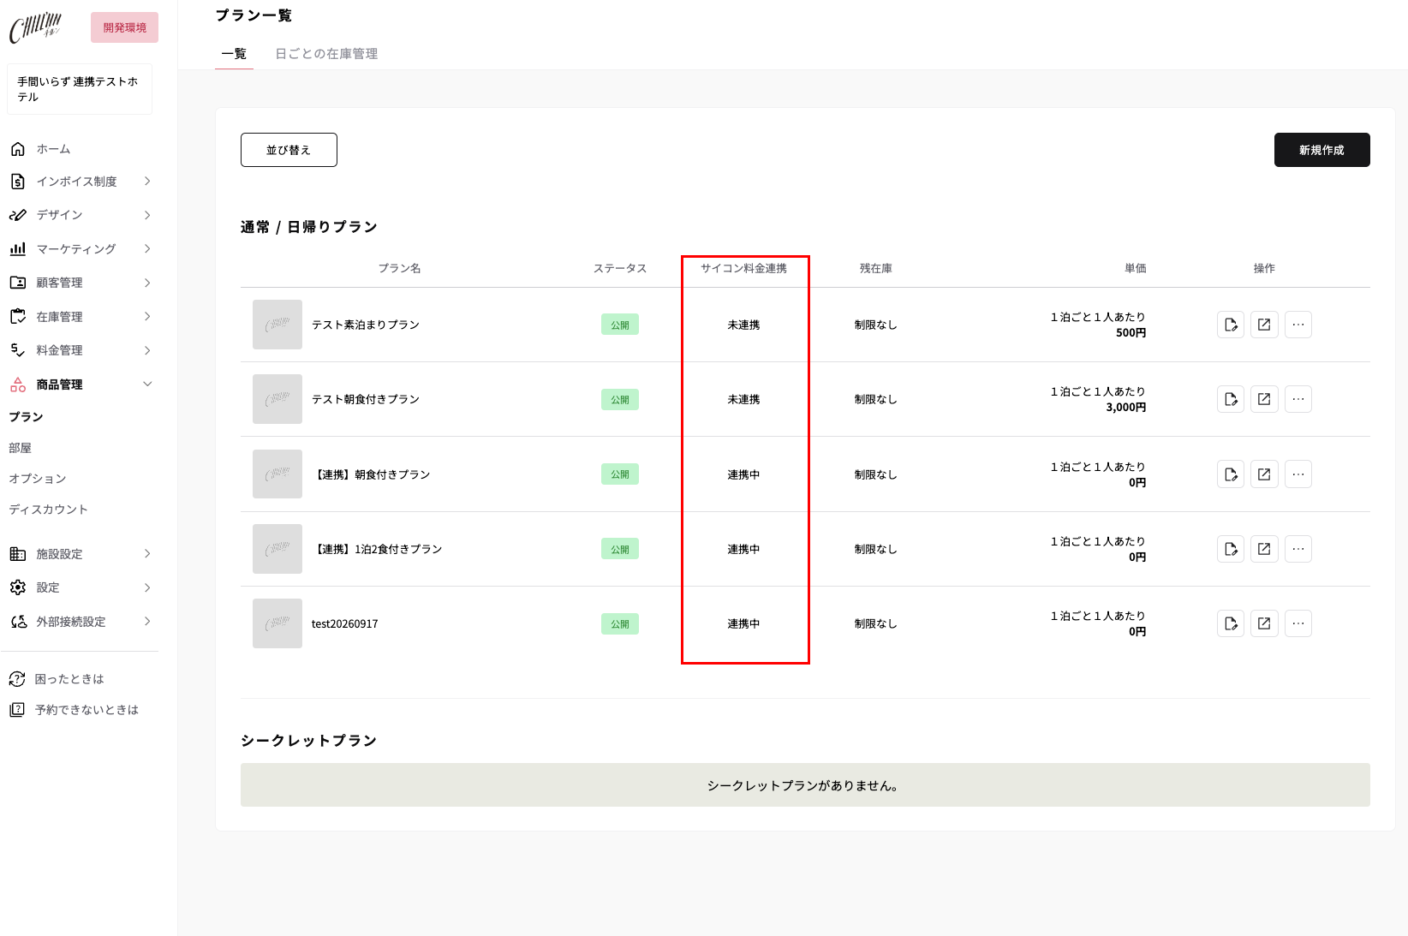
Task: Click the thumbnail of テスト素泊まりプラン
Action: (277, 325)
